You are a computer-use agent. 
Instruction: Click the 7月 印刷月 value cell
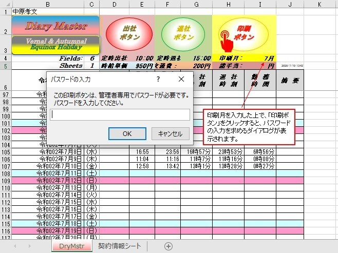click(x=260, y=58)
